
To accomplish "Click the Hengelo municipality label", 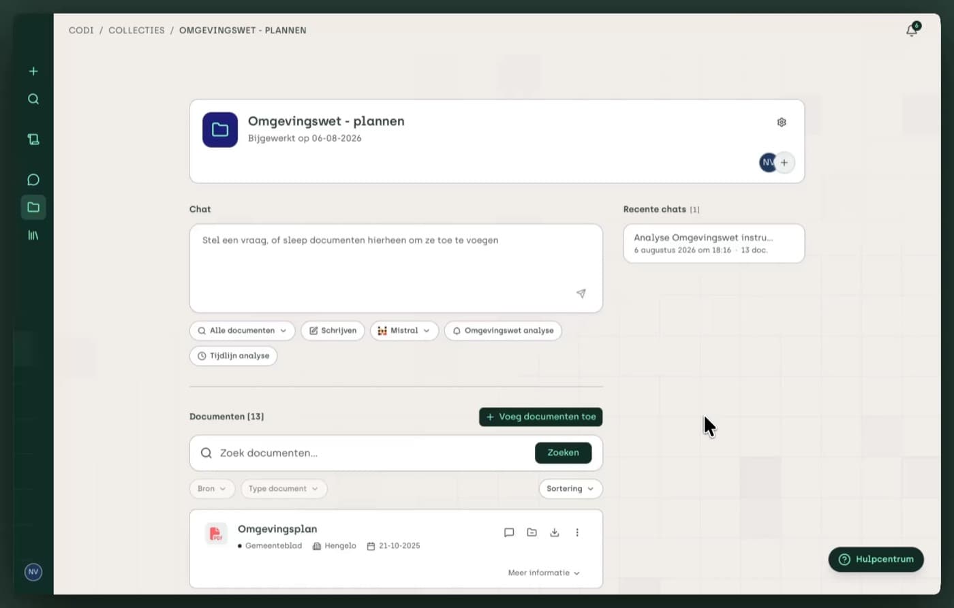I will 339,546.
